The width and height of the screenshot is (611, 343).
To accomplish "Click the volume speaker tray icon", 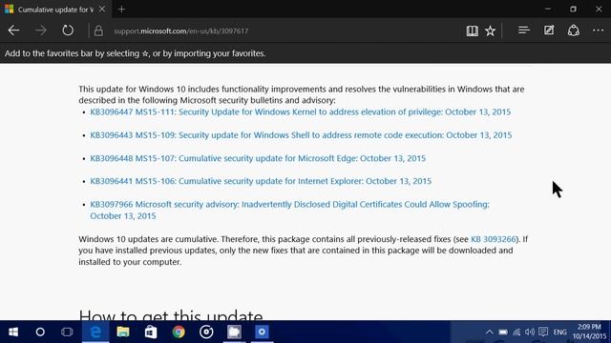I will tap(530, 332).
